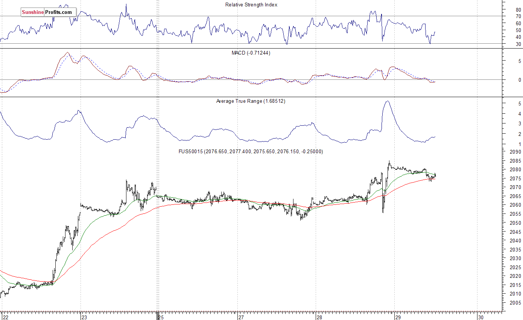Click the ATR peak near value 5
Image resolution: width=523 pixels, height=320 pixels.
387,101
